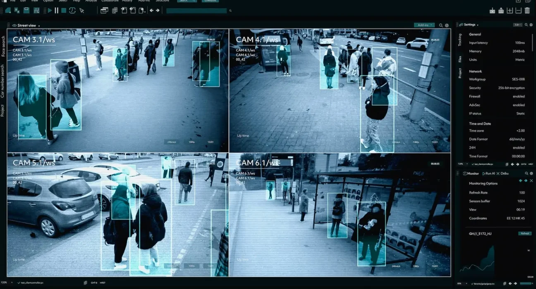Click the forward arrow in the toolbar
This screenshot has height=289, width=536.
[x=158, y=10]
